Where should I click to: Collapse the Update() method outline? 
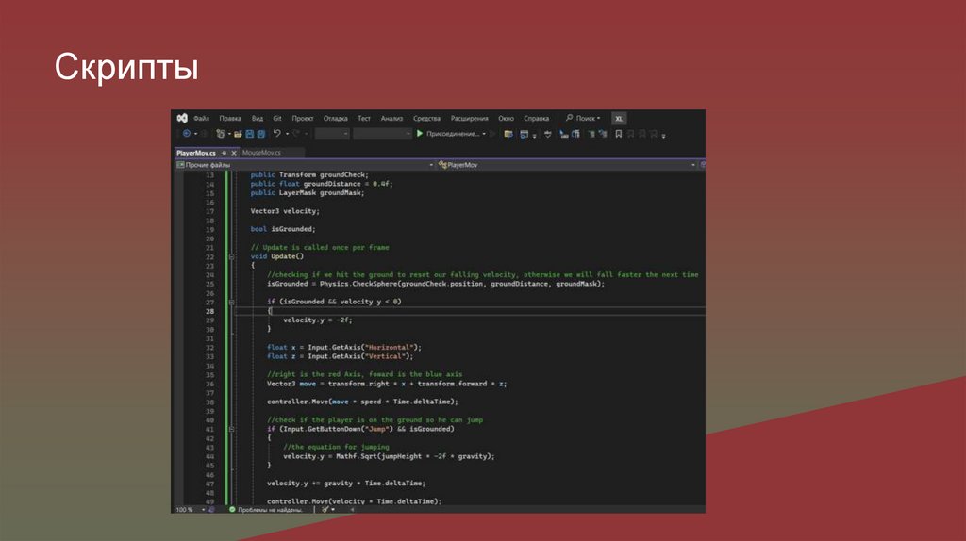click(x=231, y=256)
